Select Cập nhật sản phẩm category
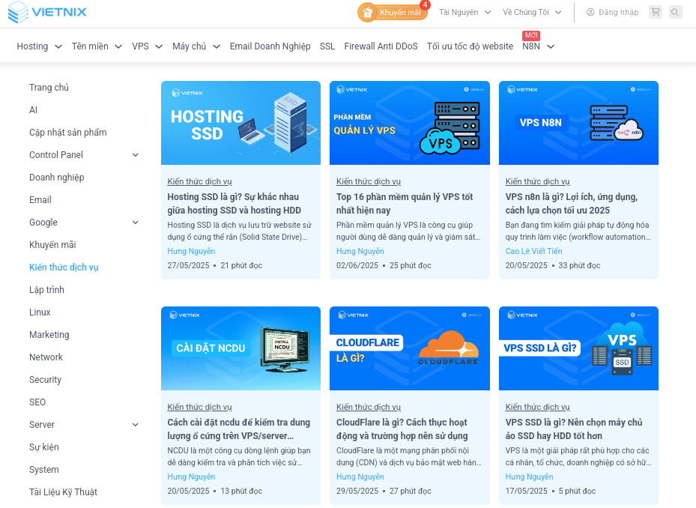This screenshot has height=508, width=696. pos(68,133)
